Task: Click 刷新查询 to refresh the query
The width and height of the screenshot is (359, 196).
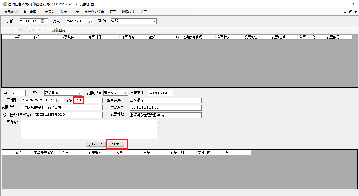Action: [x=59, y=30]
